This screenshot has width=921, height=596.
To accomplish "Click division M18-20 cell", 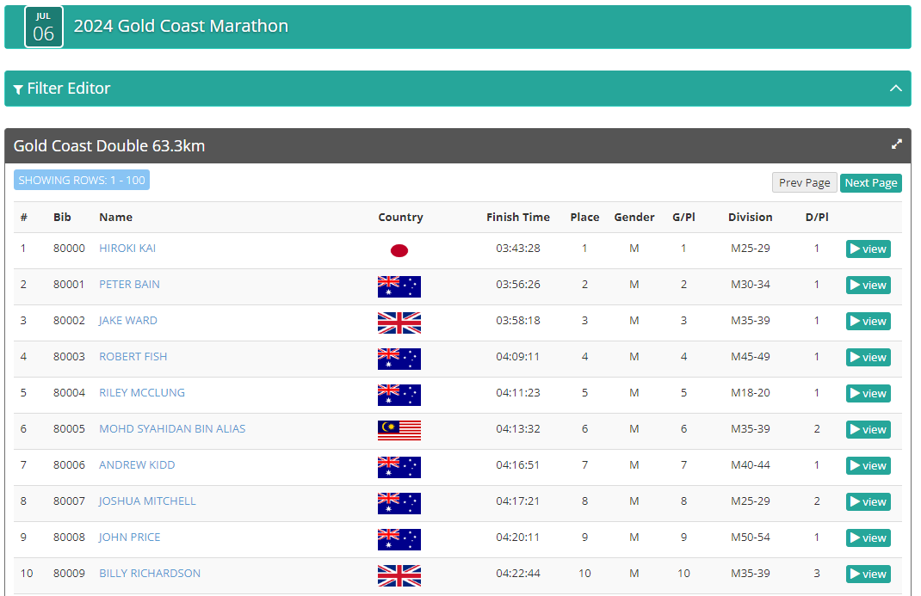I will tap(750, 392).
